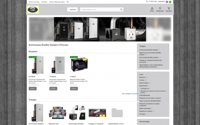Open Инструкции и рецепты sub-item
Image resolution: width=200 pixels, height=125 pixels.
pyautogui.click(x=153, y=92)
